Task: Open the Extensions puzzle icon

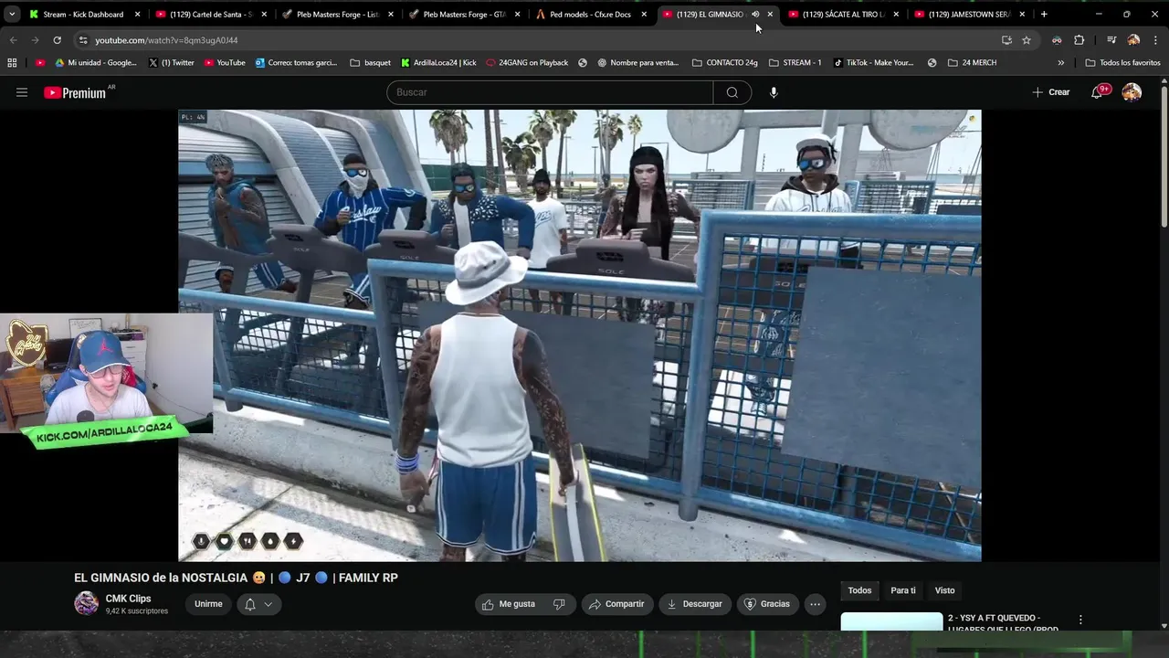Action: [1079, 40]
